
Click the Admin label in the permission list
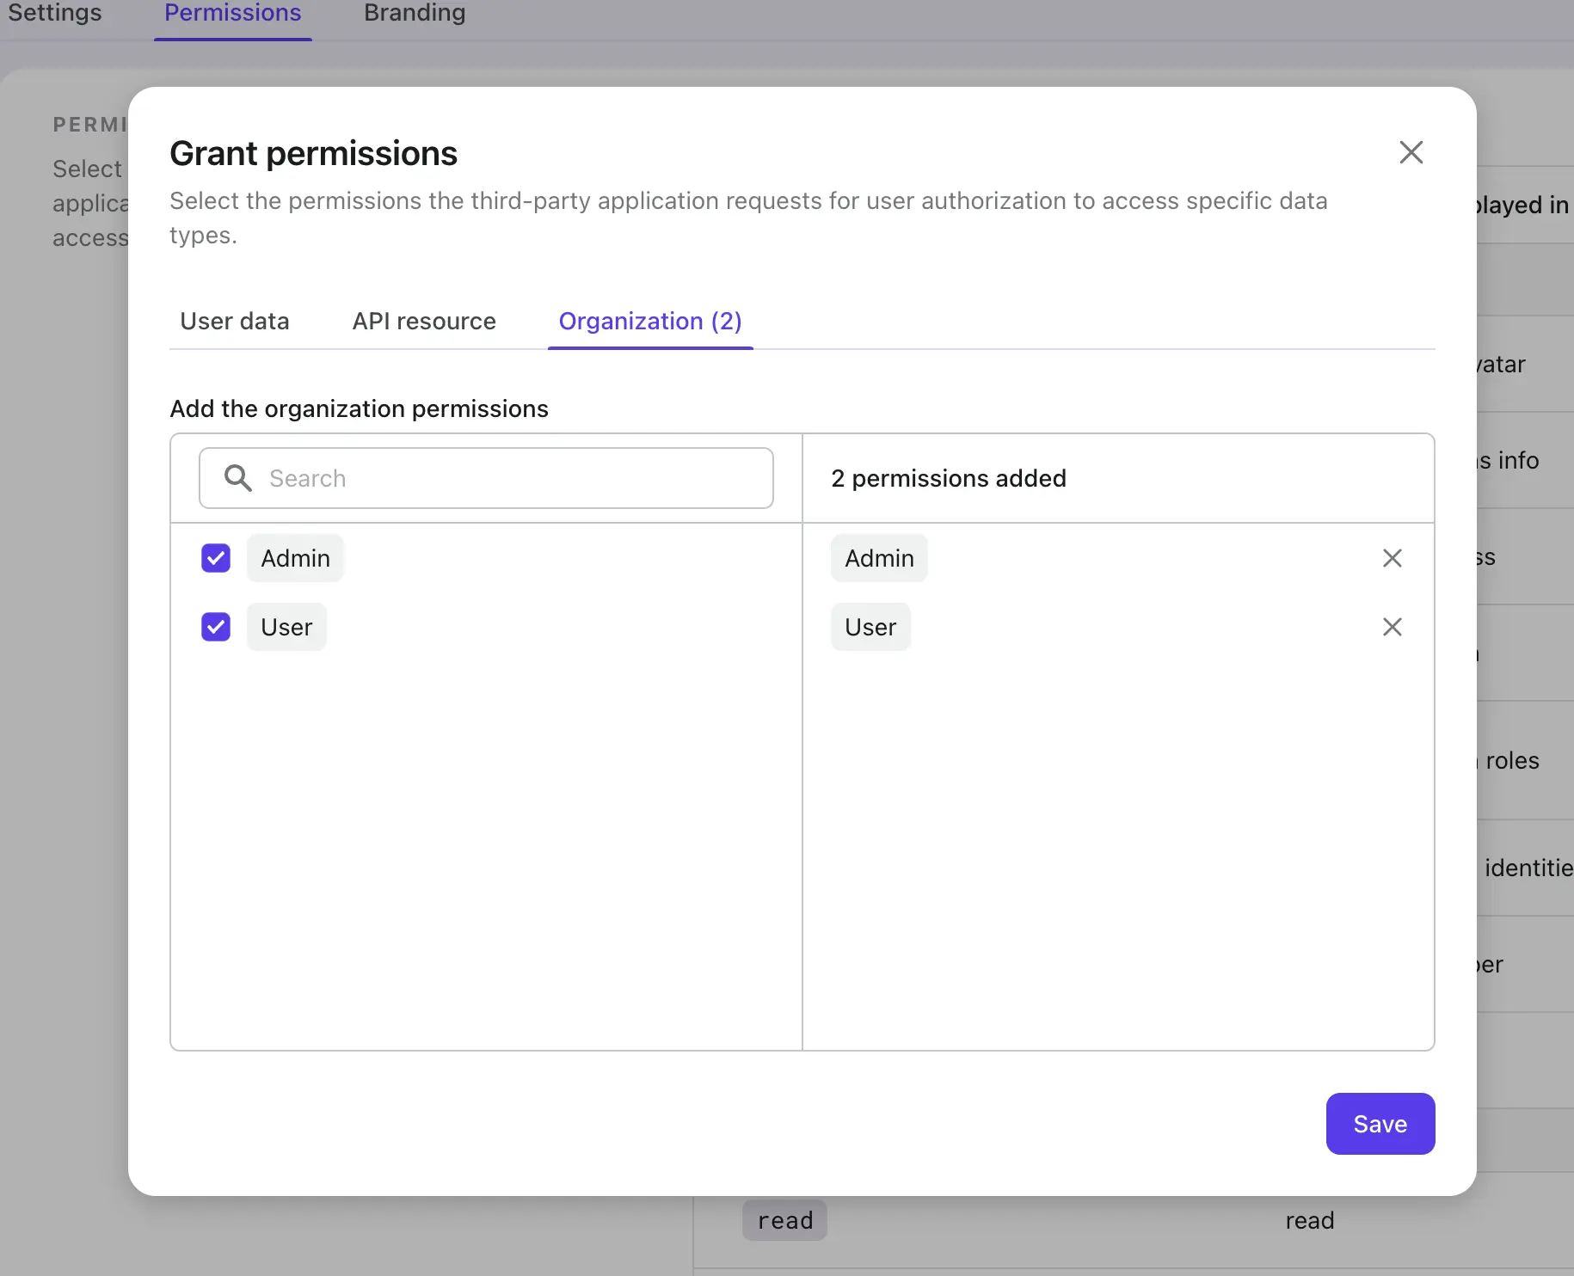[295, 558]
